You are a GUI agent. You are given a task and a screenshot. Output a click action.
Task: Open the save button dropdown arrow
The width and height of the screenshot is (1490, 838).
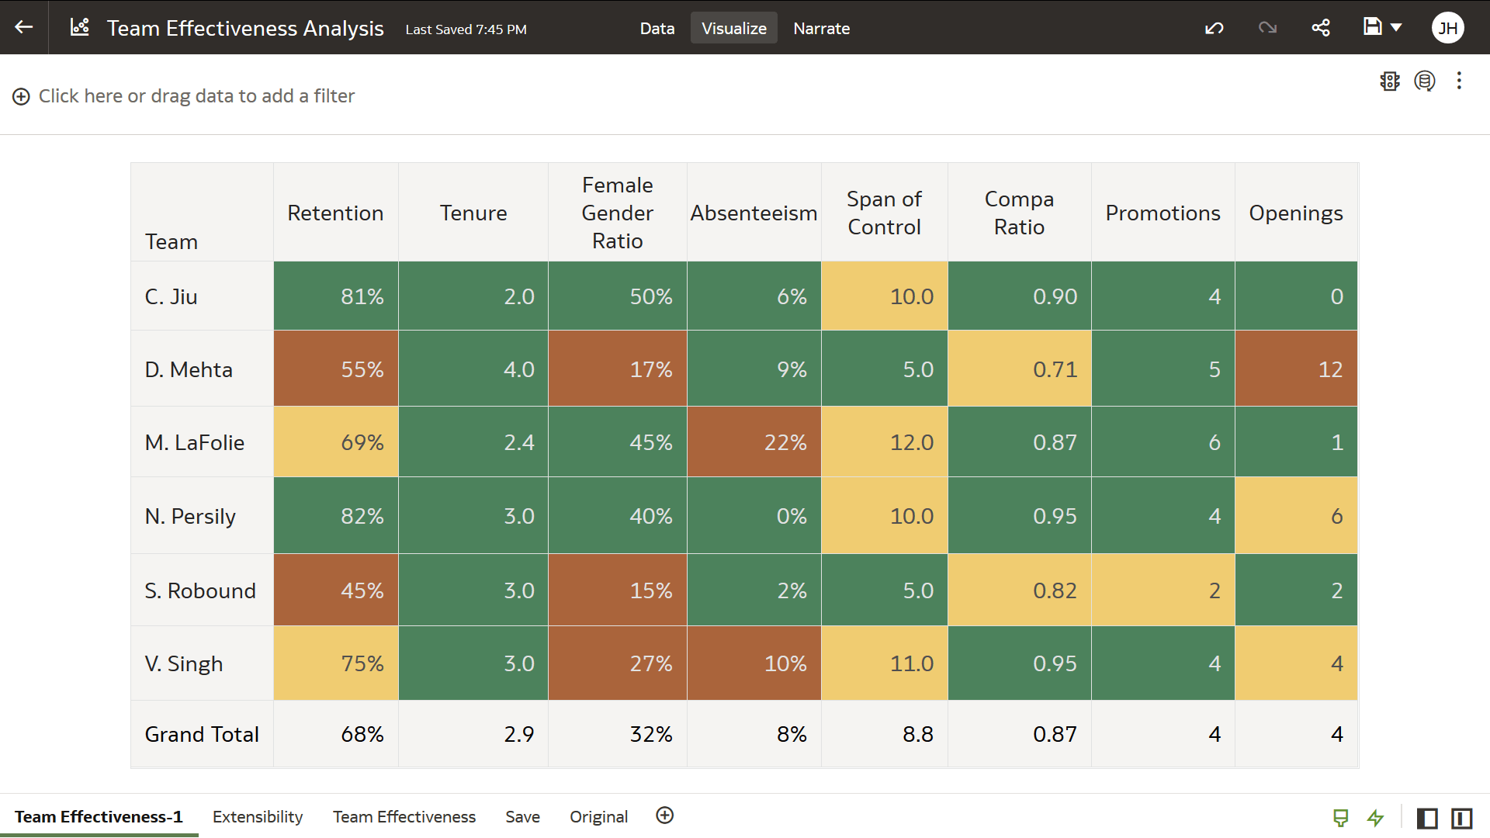(x=1396, y=27)
